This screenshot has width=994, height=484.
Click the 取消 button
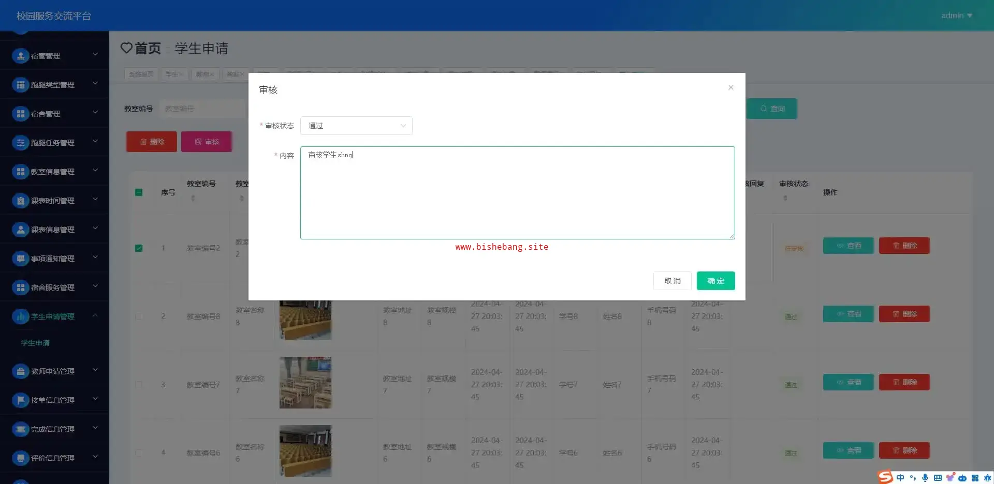[672, 281]
